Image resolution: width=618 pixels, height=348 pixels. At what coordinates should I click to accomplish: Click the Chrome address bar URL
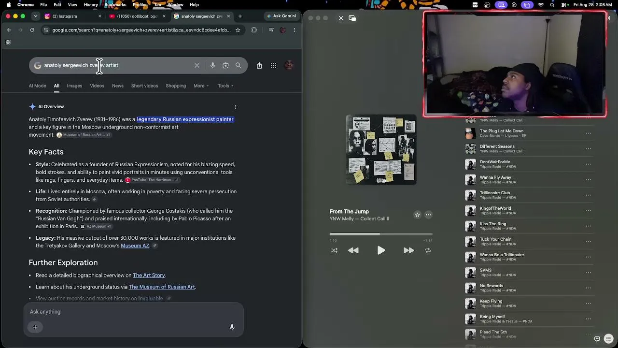click(141, 30)
